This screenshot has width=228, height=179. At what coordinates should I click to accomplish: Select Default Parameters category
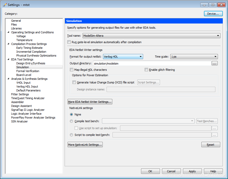(28, 90)
